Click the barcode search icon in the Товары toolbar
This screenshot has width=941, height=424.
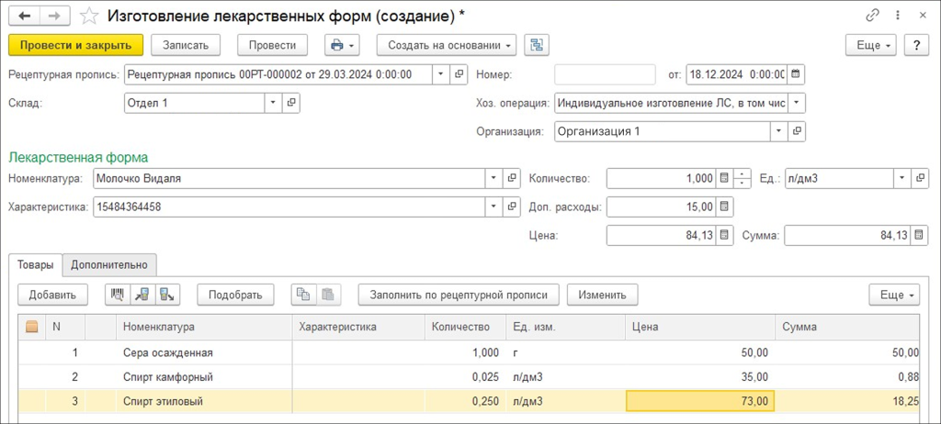coord(118,295)
